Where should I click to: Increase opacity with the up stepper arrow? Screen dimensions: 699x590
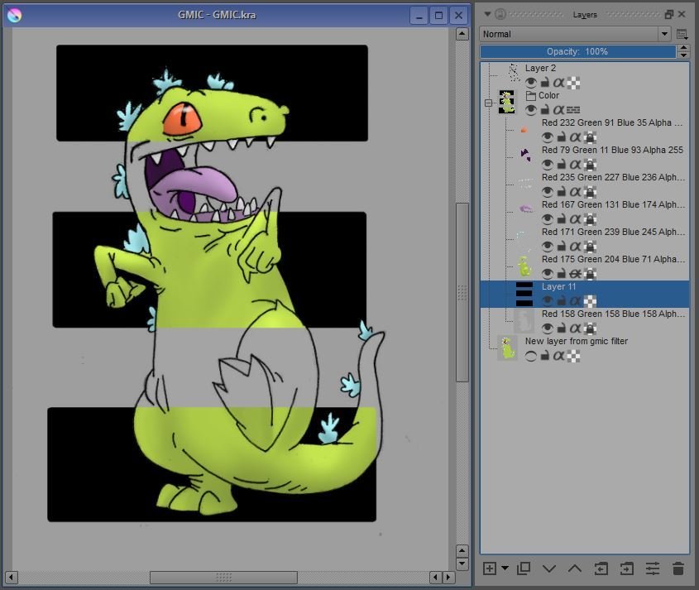(x=683, y=48)
